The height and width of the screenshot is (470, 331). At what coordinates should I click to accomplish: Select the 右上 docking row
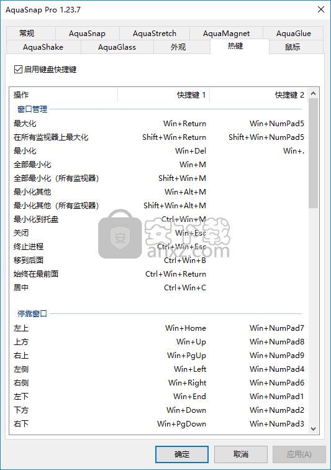tap(159, 356)
